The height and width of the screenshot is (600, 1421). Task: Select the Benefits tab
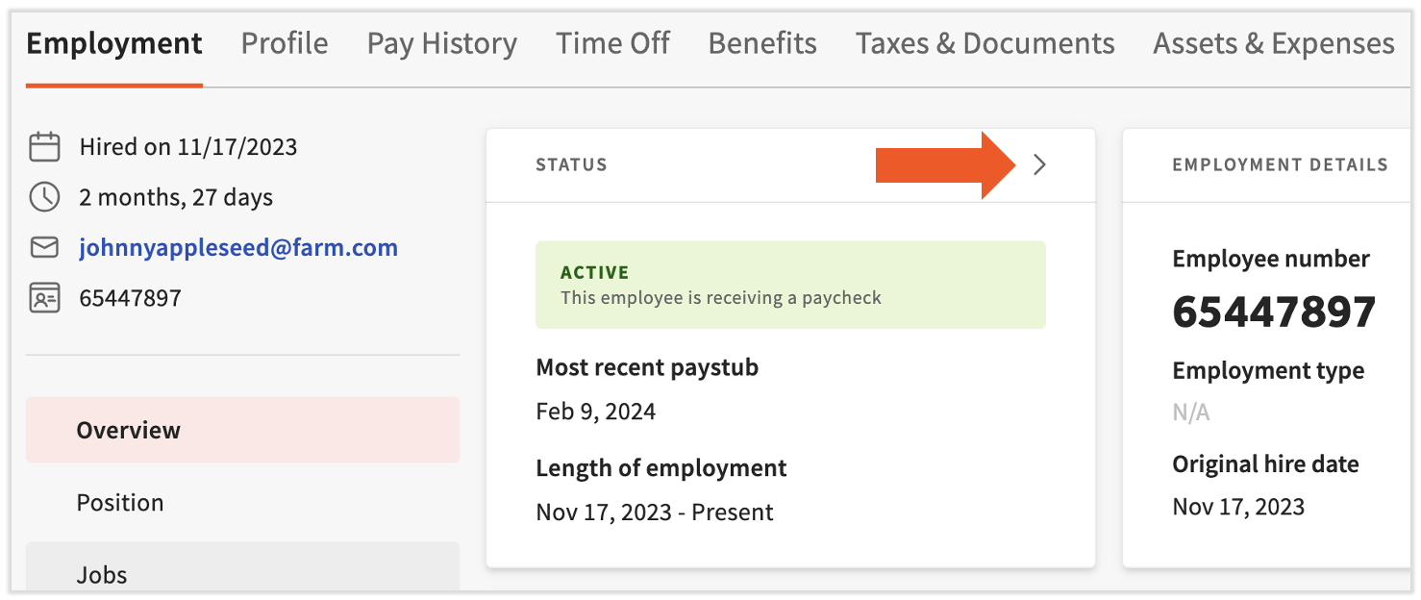(x=762, y=44)
